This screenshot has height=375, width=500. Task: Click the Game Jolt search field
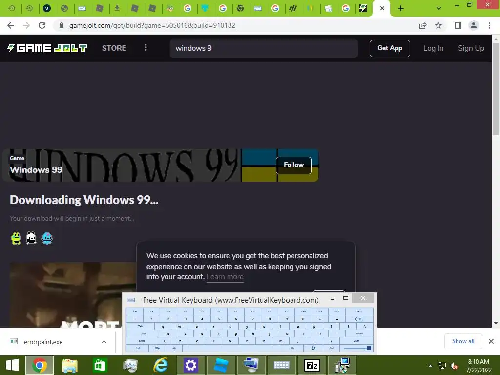[x=264, y=48]
